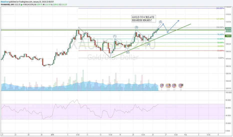Click the 1111.15 current price label on axis
Image resolution: width=233 pixels, height=137 pixels.
click(x=228, y=28)
